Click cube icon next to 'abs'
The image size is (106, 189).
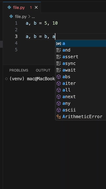(59, 77)
